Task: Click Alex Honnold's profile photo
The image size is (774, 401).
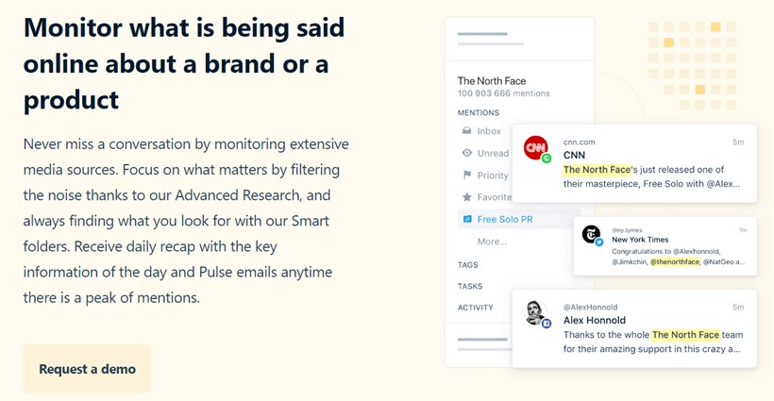Action: (534, 312)
